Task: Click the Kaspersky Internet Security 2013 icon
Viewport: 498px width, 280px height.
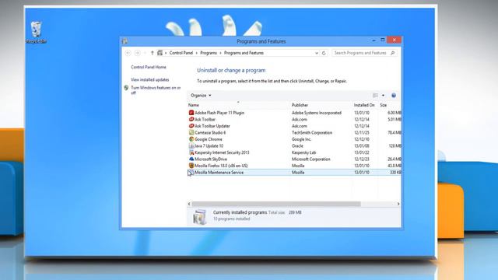Action: (x=191, y=152)
